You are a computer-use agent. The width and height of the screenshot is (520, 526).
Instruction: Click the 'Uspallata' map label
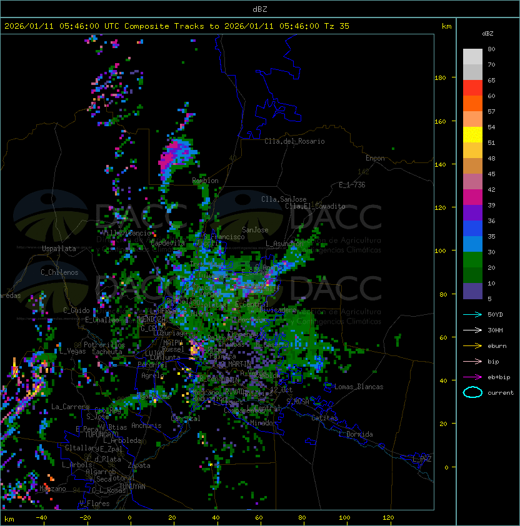tap(59, 249)
